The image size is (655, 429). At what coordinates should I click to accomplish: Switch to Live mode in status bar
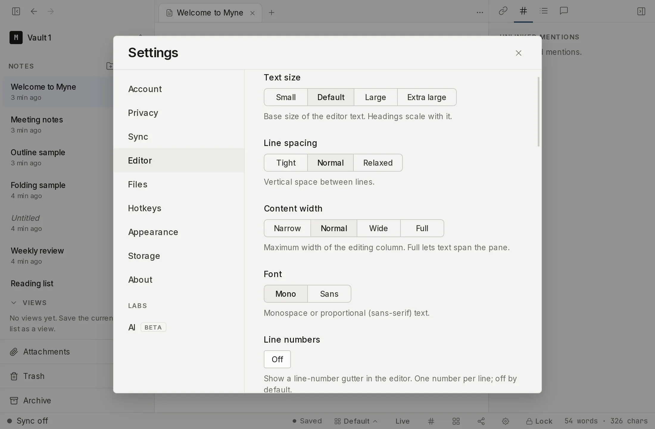point(402,421)
